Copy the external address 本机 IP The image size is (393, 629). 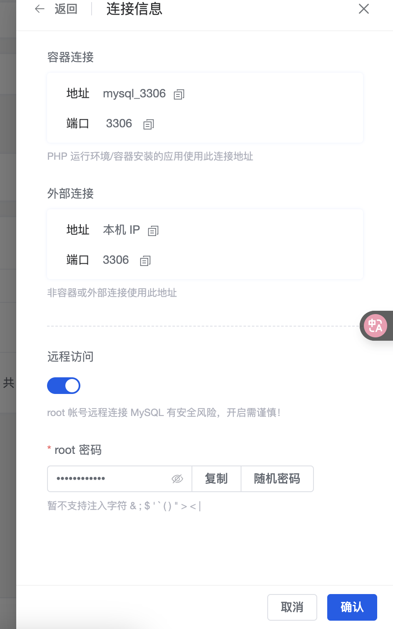[153, 231]
